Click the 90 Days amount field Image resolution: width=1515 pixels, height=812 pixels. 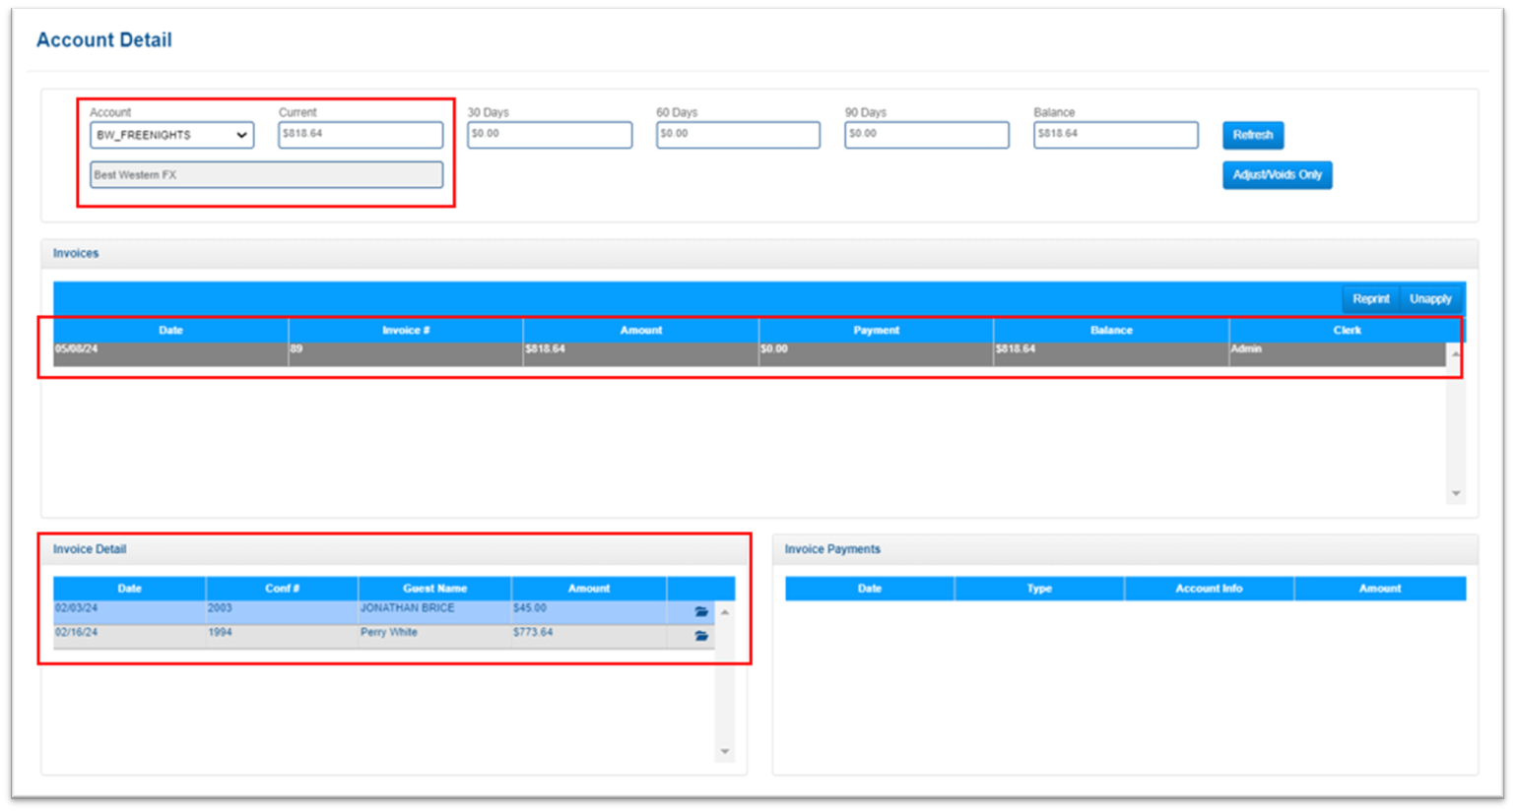pyautogui.click(x=926, y=134)
